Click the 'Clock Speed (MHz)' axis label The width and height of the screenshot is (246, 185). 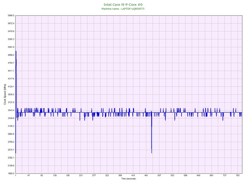tap(5, 95)
